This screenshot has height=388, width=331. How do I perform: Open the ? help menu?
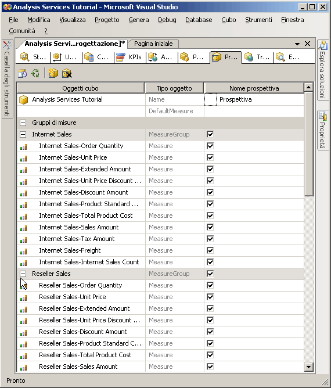46,31
